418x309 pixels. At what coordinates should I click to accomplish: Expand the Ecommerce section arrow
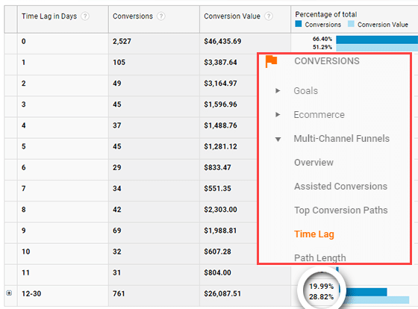pyautogui.click(x=278, y=115)
